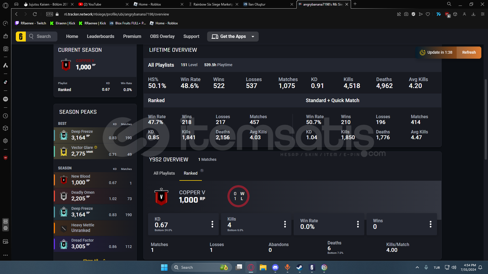Screen dimensions: 488x274
Task: Search tabs with magnifier icon
Action: [x=449, y=4]
